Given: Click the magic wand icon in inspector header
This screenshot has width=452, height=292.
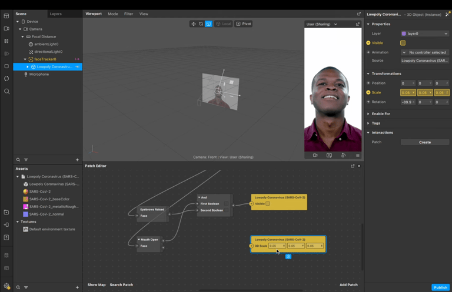Looking at the screenshot, I should click(448, 14).
